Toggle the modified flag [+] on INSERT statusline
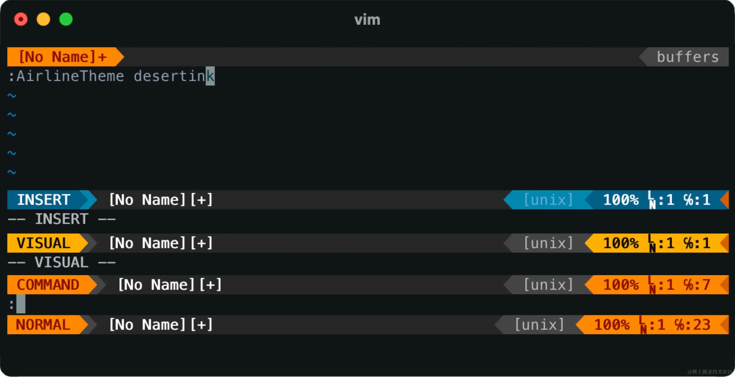The width and height of the screenshot is (735, 377). (202, 199)
